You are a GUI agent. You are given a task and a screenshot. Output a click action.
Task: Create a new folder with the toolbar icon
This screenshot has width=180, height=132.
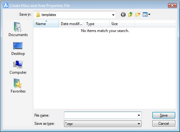pyautogui.click(x=138, y=14)
